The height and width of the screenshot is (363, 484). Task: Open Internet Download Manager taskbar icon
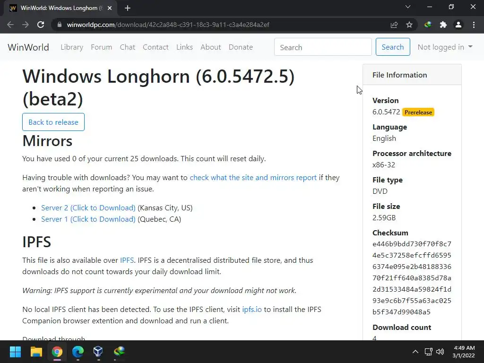click(x=119, y=352)
